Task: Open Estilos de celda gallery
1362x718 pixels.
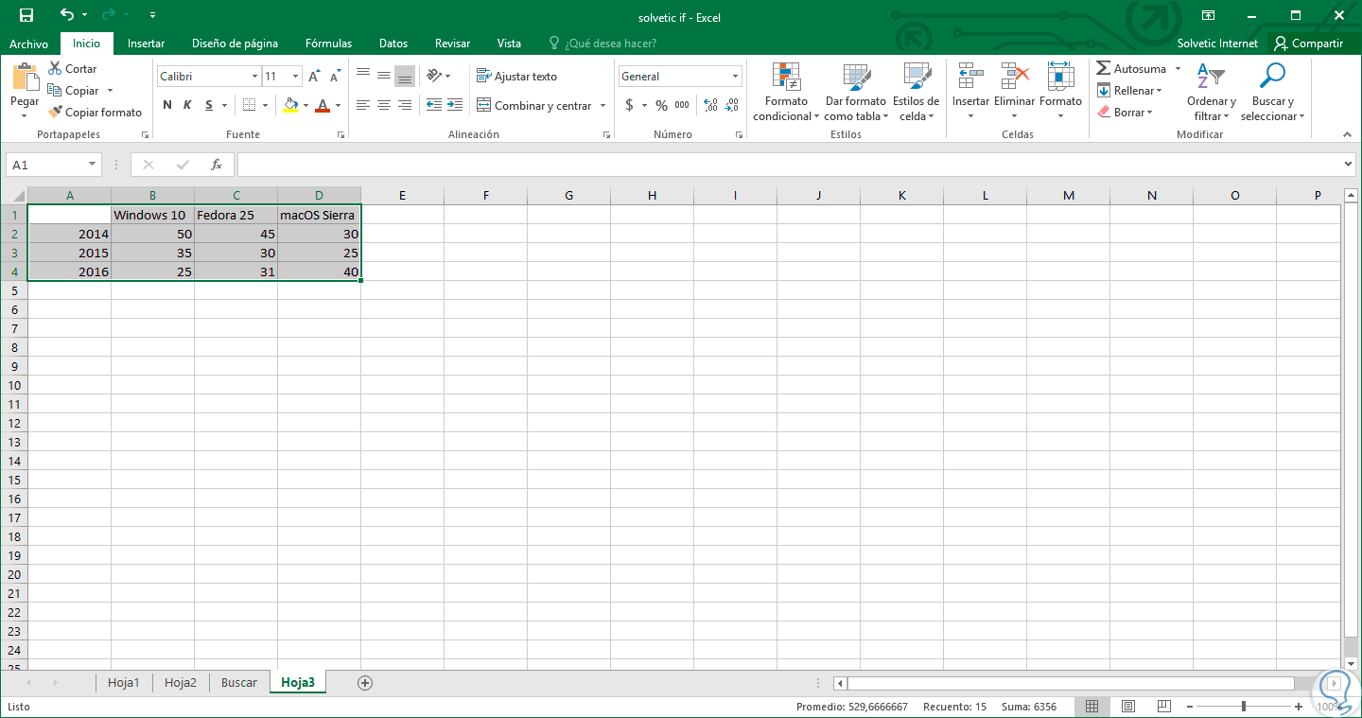Action: (x=916, y=92)
